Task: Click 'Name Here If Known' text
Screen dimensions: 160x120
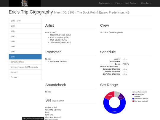Action: click(58, 62)
